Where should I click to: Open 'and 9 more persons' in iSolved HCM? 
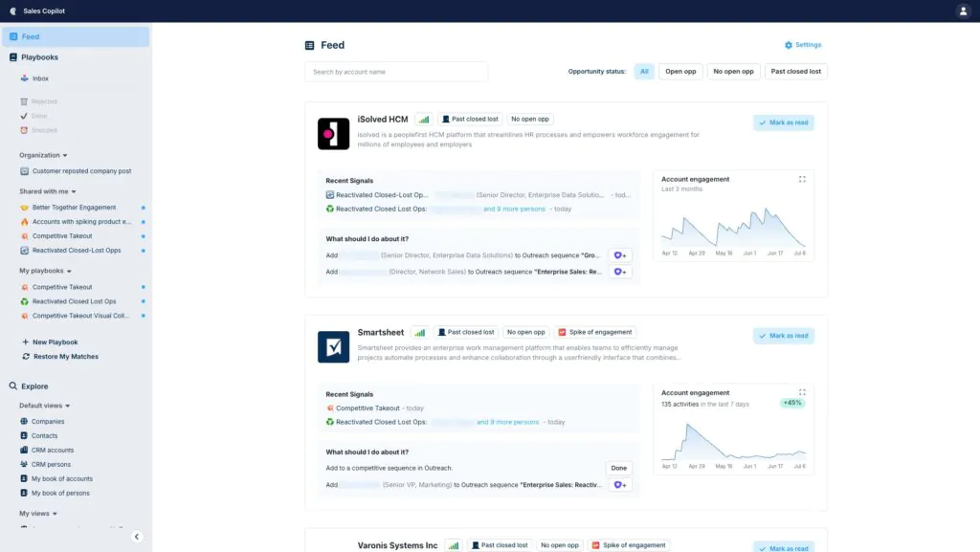tap(514, 210)
